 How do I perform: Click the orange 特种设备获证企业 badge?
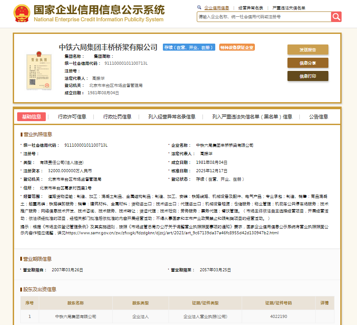coord(237,48)
